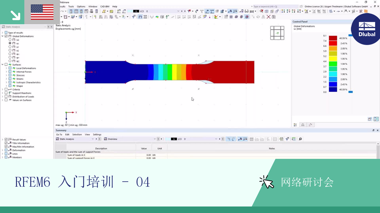The height and width of the screenshot is (213, 380).
Task: Click the yellow parallelogram load case icon
Action: (x=104, y=11)
